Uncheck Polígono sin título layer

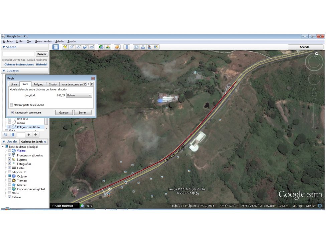pyautogui.click(x=10, y=127)
